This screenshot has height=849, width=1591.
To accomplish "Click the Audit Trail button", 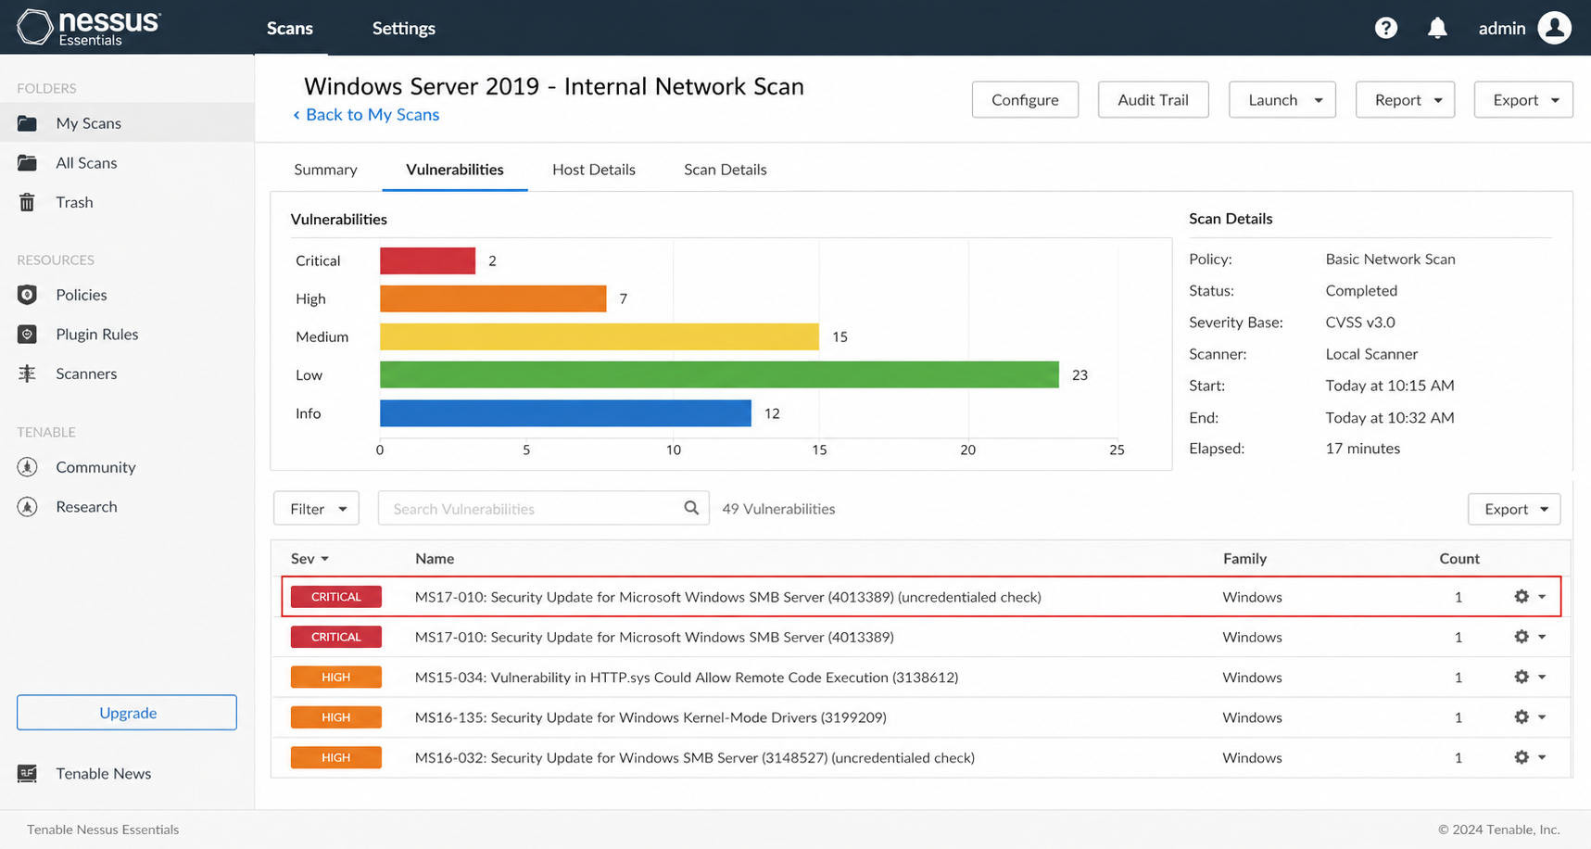I will point(1153,100).
